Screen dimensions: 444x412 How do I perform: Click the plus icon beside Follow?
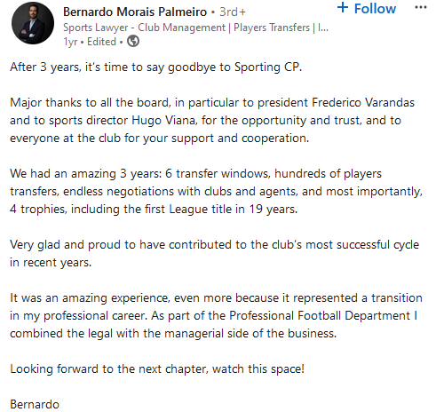(343, 7)
